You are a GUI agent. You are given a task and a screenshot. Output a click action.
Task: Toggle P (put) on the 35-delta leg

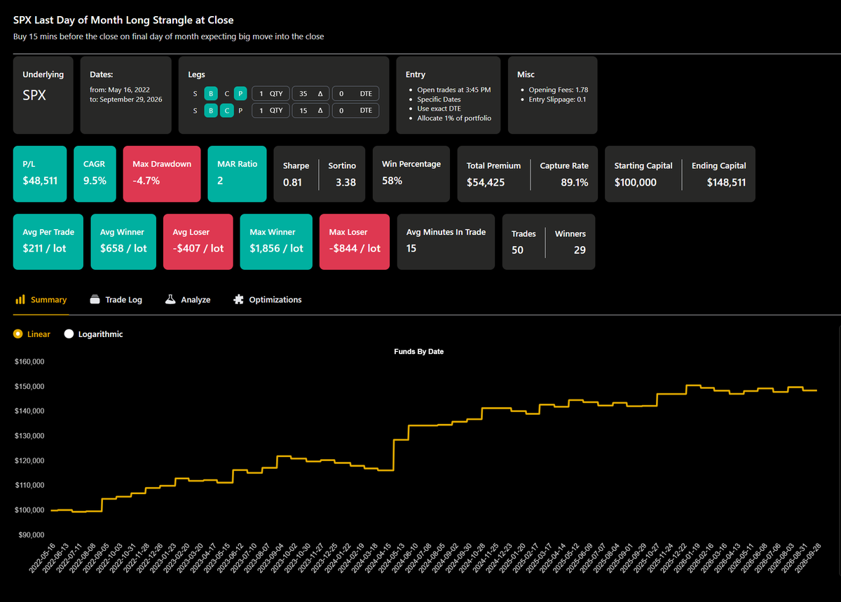click(240, 93)
